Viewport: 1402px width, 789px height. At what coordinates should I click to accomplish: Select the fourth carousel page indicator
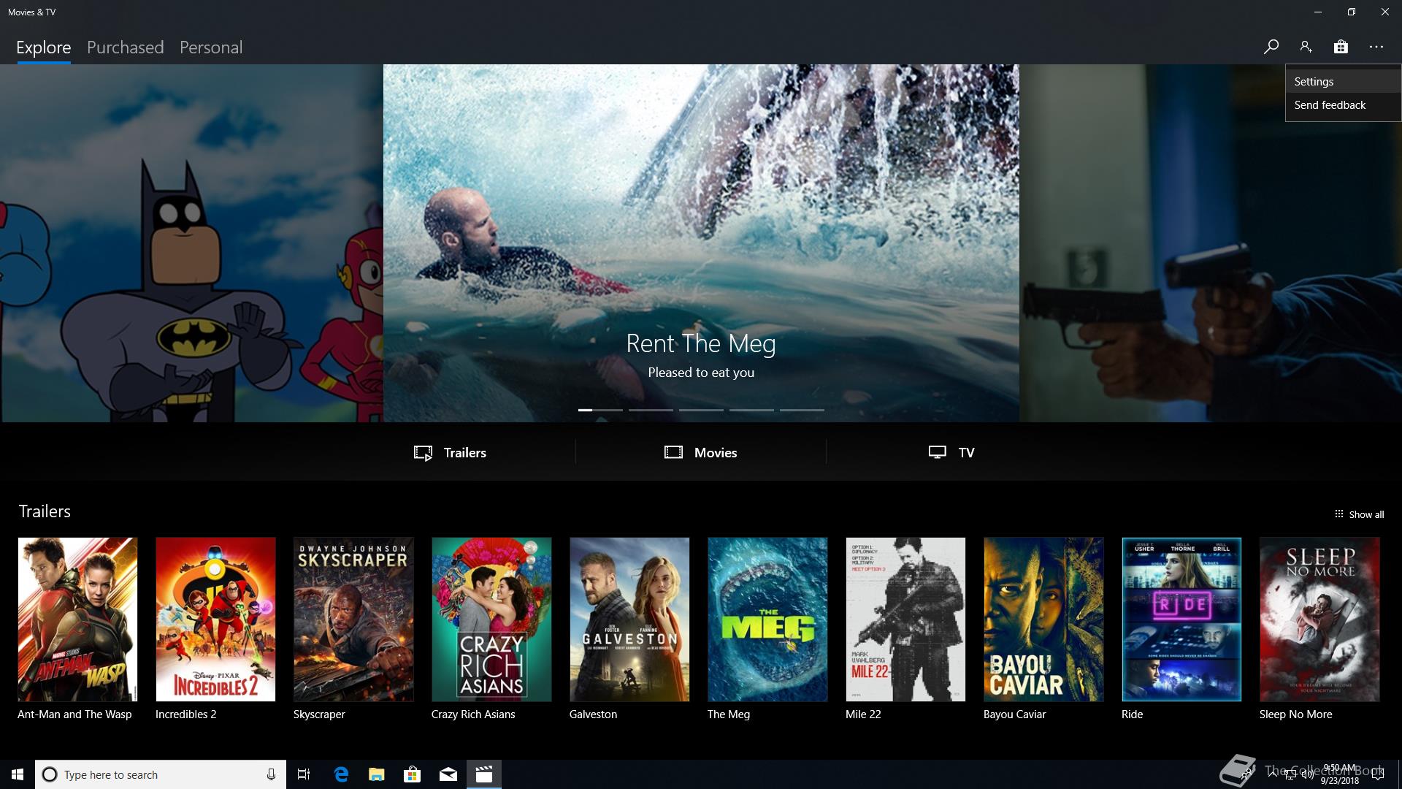[751, 410]
